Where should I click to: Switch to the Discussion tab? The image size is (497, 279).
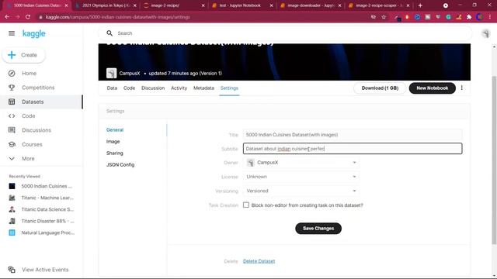[153, 88]
